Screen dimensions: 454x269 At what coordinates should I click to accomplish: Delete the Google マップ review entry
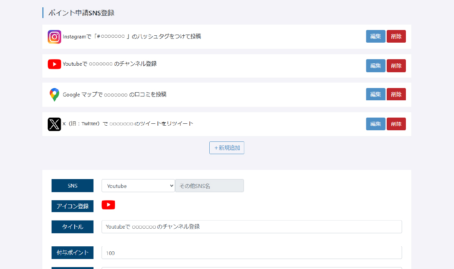coord(396,94)
